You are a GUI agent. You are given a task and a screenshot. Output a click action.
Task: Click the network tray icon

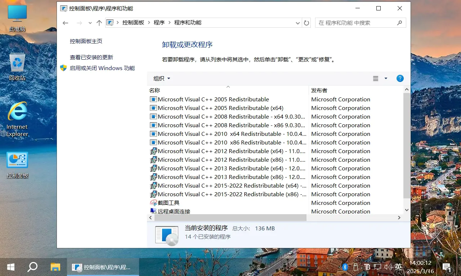tap(377, 267)
